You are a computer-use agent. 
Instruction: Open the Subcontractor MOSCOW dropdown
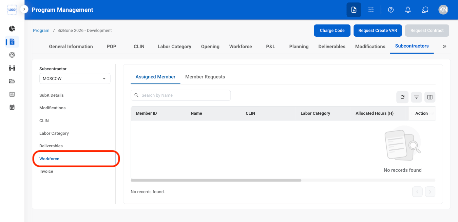(x=75, y=78)
